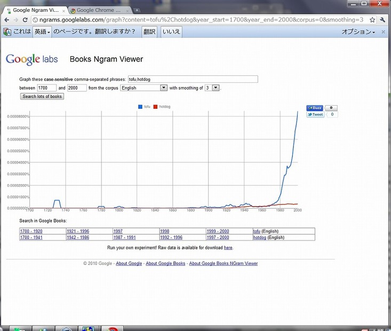Dismiss the translation bar with X

pos(384,31)
